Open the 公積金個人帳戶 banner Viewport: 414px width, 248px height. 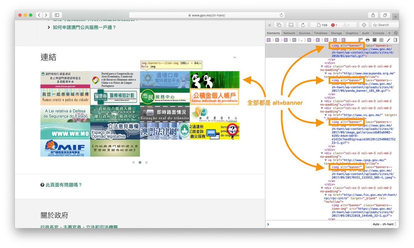tap(215, 97)
